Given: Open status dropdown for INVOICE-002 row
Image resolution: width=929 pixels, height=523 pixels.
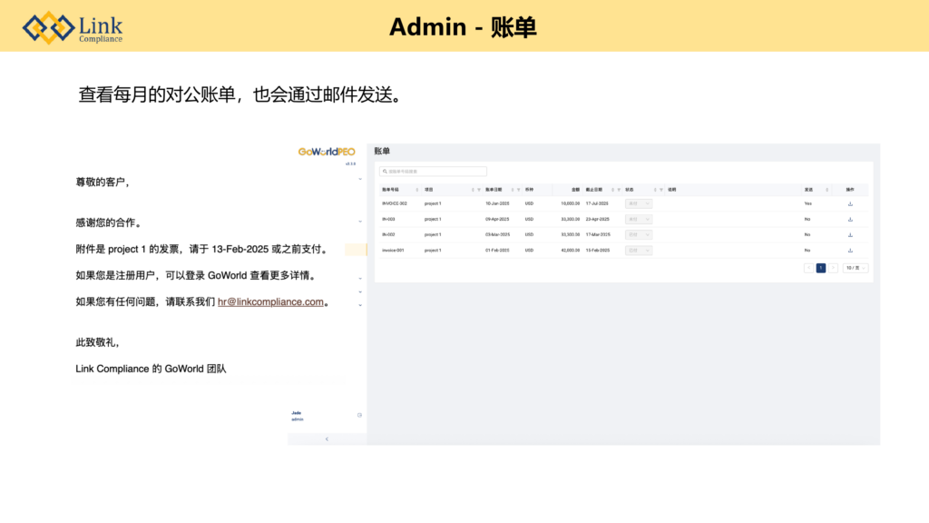Looking at the screenshot, I should click(639, 203).
